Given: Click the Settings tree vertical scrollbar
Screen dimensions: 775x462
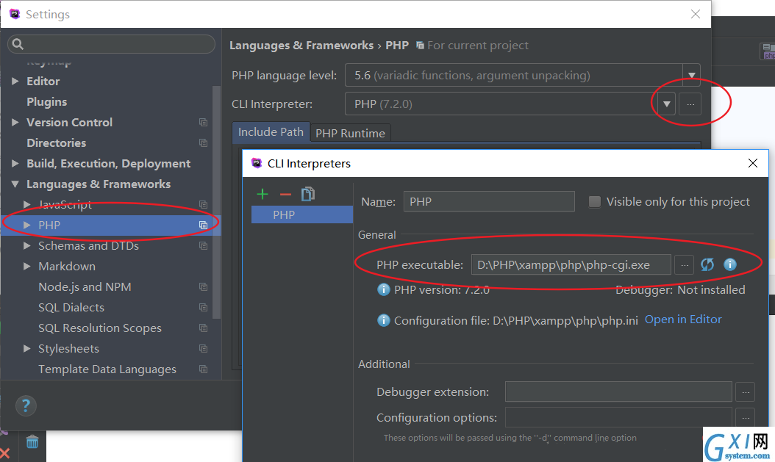Looking at the screenshot, I should pos(216,203).
